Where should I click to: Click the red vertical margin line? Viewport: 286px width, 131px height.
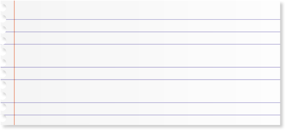click(14, 60)
